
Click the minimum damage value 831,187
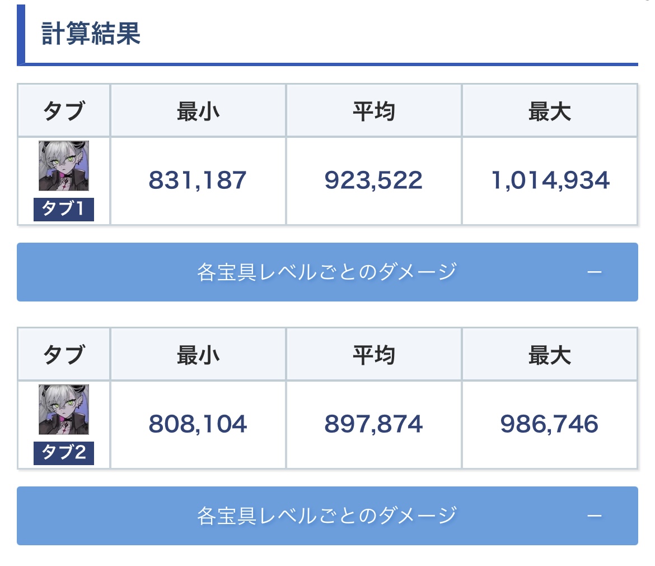198,180
